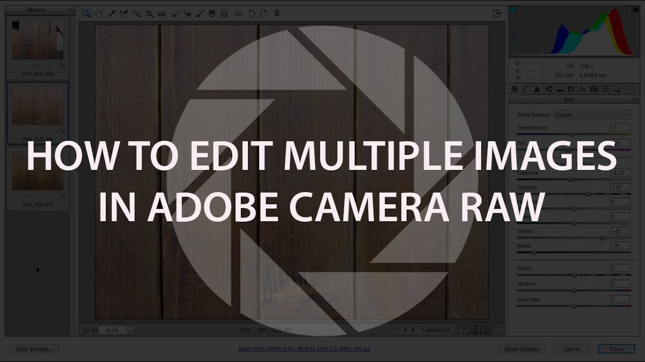Viewport: 645px width, 362px height.
Task: Select the Hand tool
Action: point(99,14)
